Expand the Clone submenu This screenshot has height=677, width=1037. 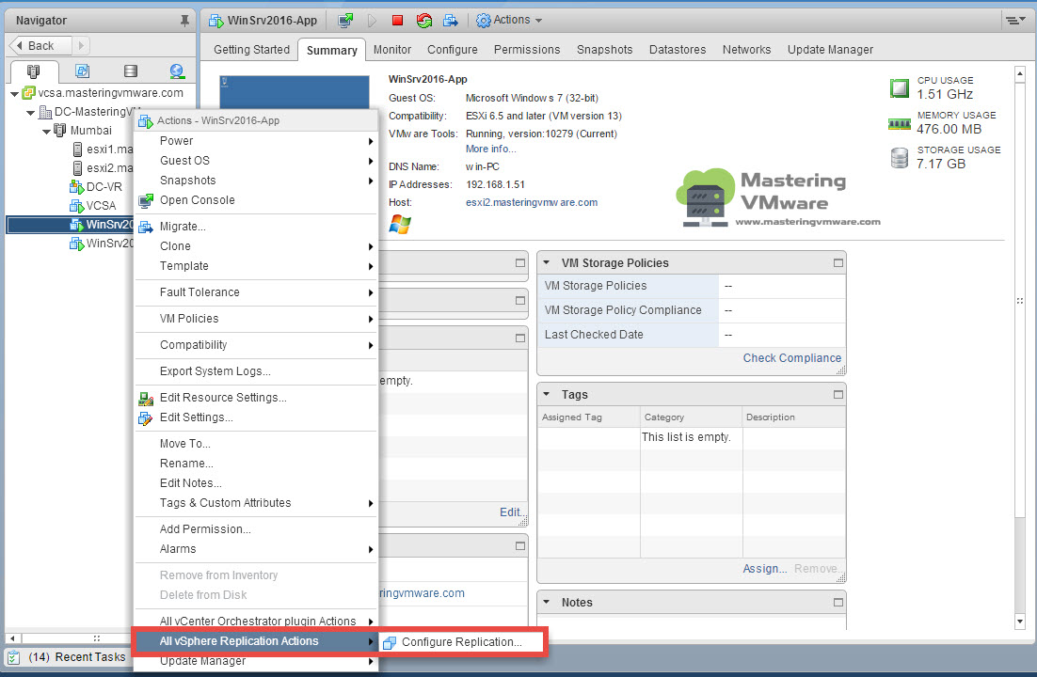256,246
